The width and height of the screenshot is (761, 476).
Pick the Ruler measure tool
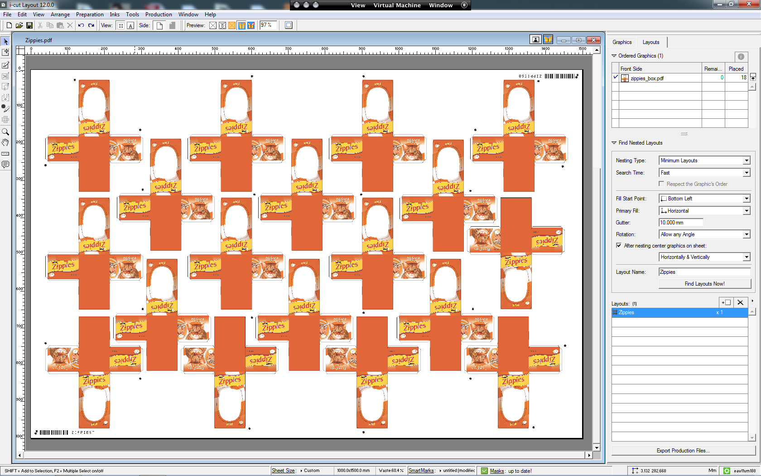[x=5, y=154]
